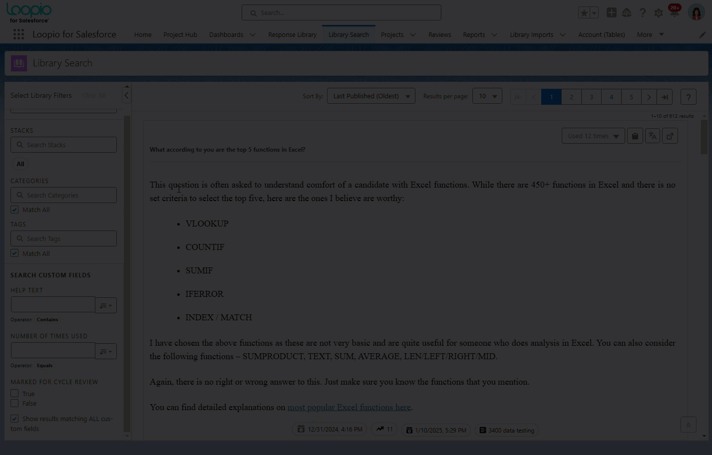
Task: Click the Trailhead guidance icon
Action: (627, 13)
